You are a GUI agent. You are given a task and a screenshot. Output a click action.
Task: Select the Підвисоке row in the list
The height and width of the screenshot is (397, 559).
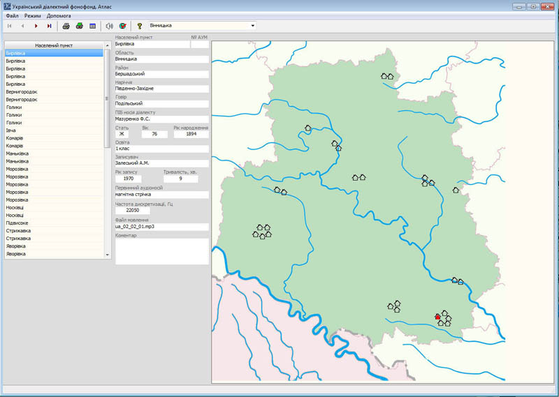click(54, 223)
